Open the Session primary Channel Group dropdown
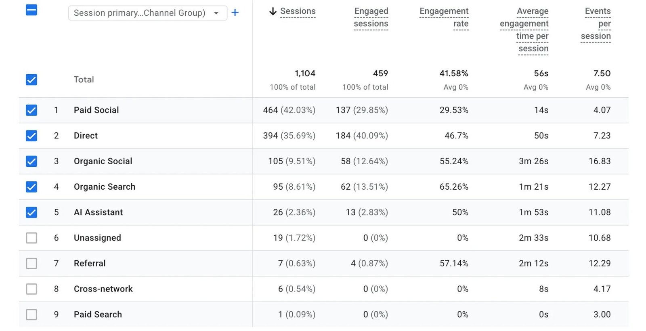 click(x=148, y=13)
